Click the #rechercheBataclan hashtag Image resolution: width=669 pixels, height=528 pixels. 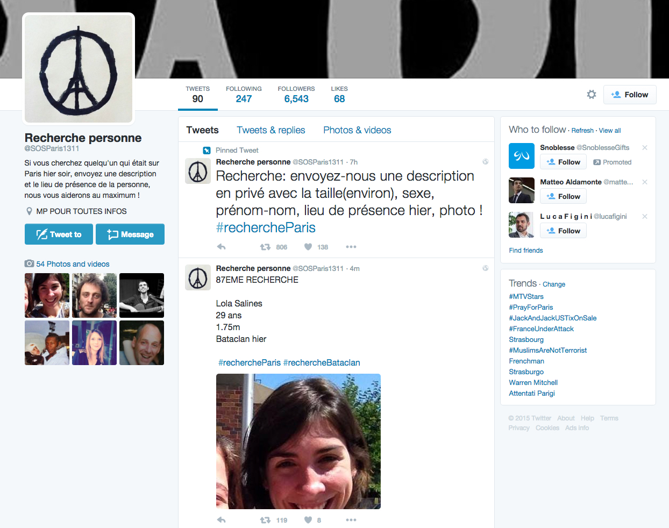click(322, 362)
